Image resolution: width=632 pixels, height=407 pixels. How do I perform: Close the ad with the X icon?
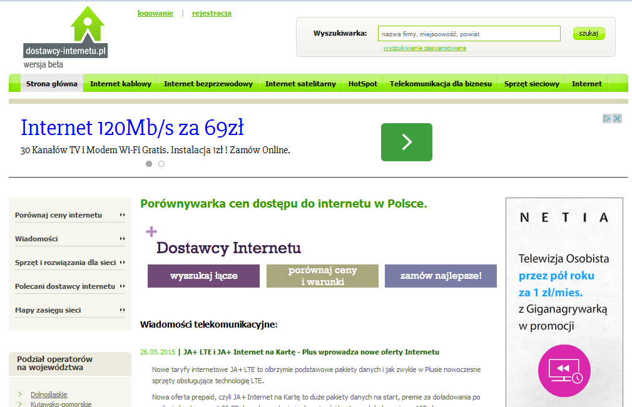[x=617, y=118]
